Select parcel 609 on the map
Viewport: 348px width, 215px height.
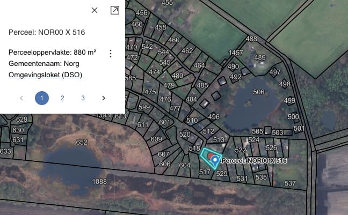tap(156, 139)
